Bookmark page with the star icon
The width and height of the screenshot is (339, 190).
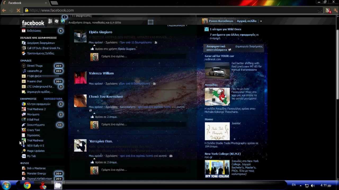320,11
